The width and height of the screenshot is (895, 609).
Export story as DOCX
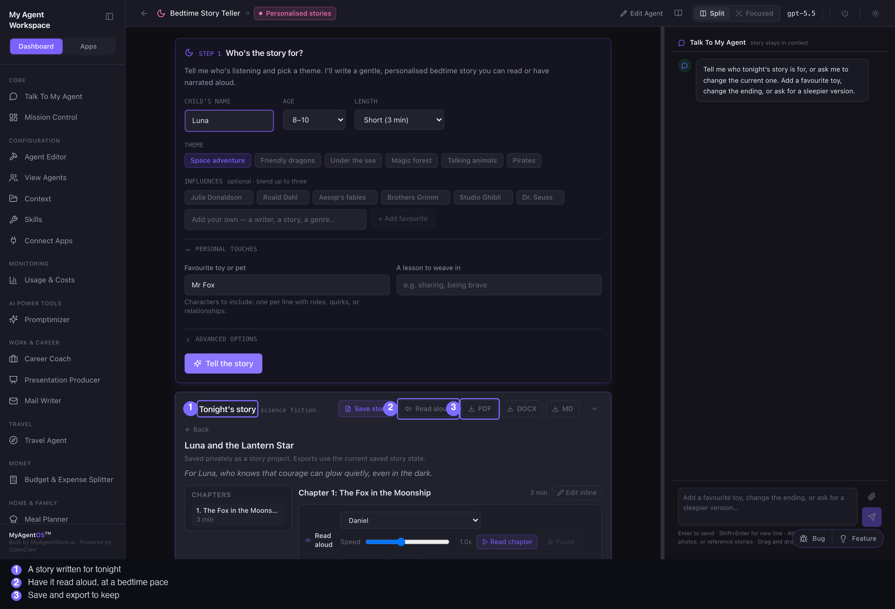point(522,409)
